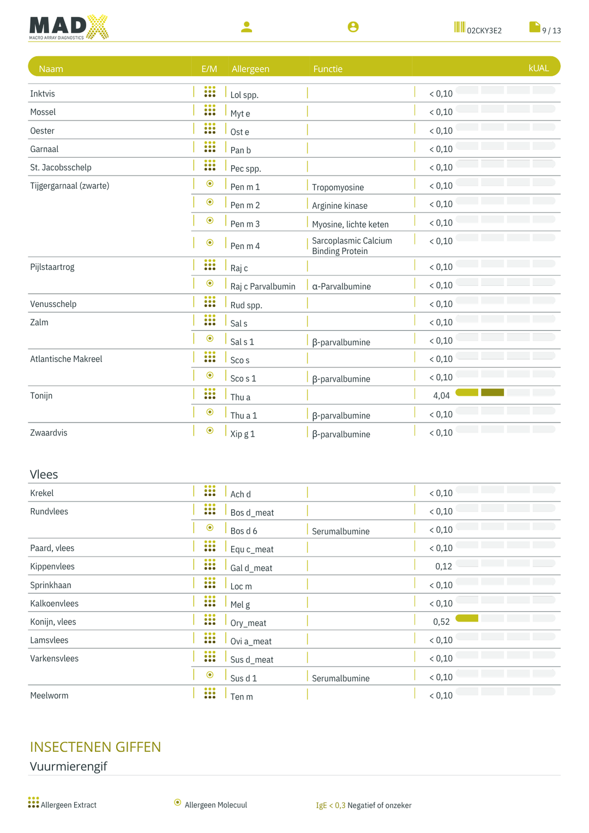This screenshot has height=833, width=589.
Task: Click the Naam column header
Action: coord(51,69)
